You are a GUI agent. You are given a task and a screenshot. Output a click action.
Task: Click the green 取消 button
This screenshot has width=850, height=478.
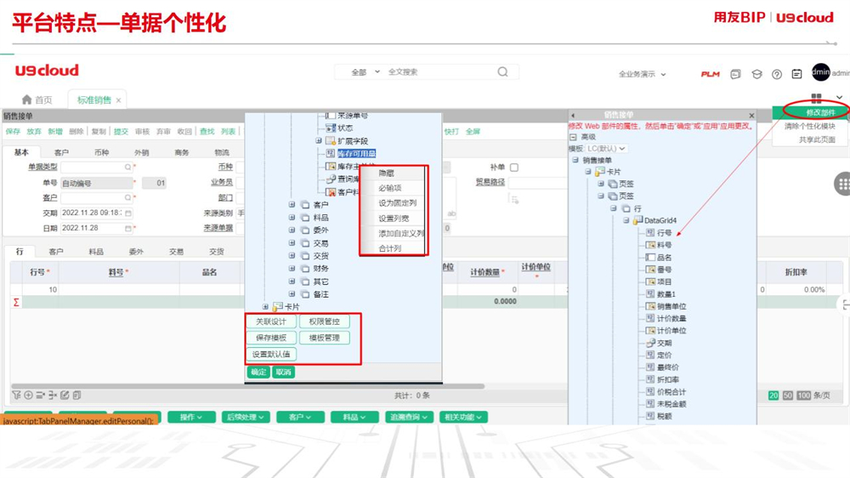(x=284, y=373)
